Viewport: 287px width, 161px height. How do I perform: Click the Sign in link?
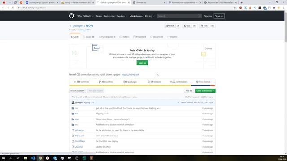(208, 16)
